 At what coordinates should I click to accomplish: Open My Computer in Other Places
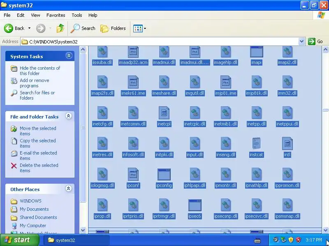(x=33, y=225)
